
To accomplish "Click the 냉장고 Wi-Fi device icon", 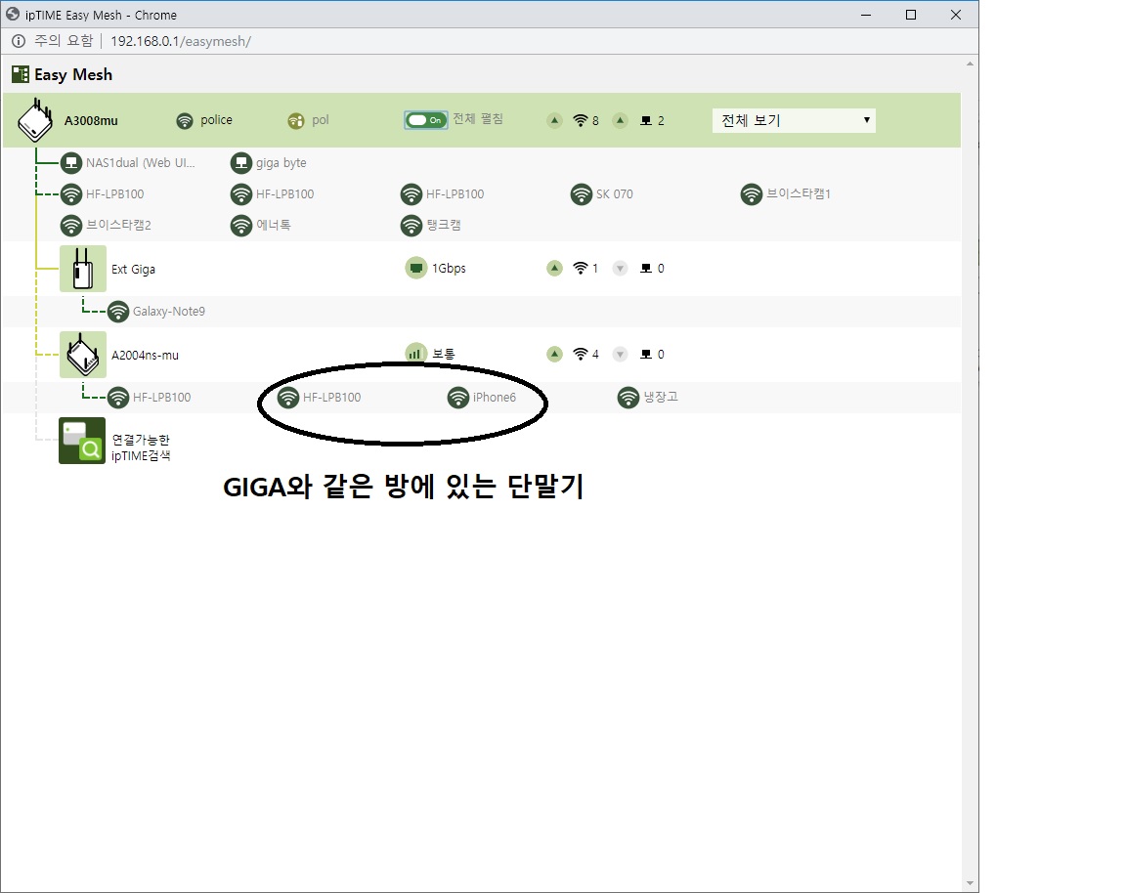I will (628, 397).
